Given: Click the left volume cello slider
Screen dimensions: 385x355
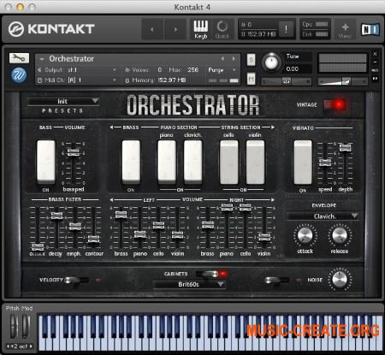Looking at the screenshot, I should [x=158, y=225].
